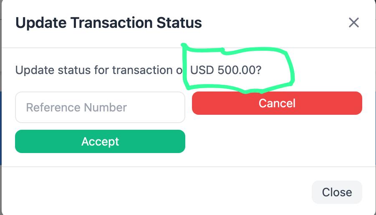Reject the transaction via Cancel
Image resolution: width=376 pixels, height=215 pixels.
click(277, 103)
